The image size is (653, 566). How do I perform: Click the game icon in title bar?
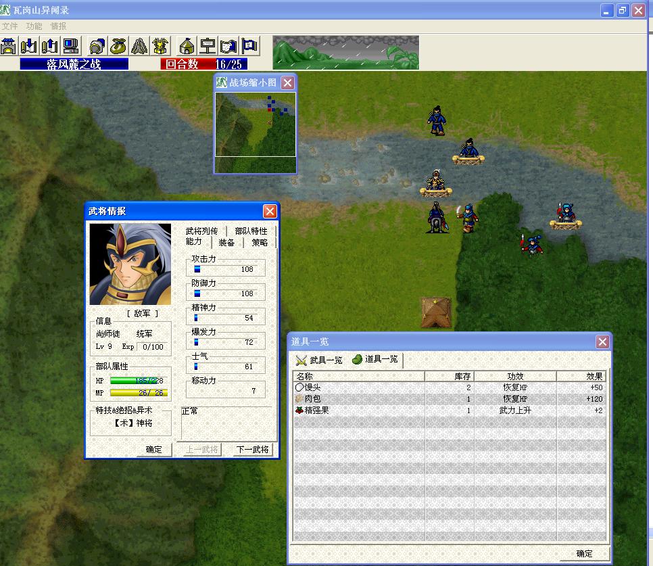[5, 10]
